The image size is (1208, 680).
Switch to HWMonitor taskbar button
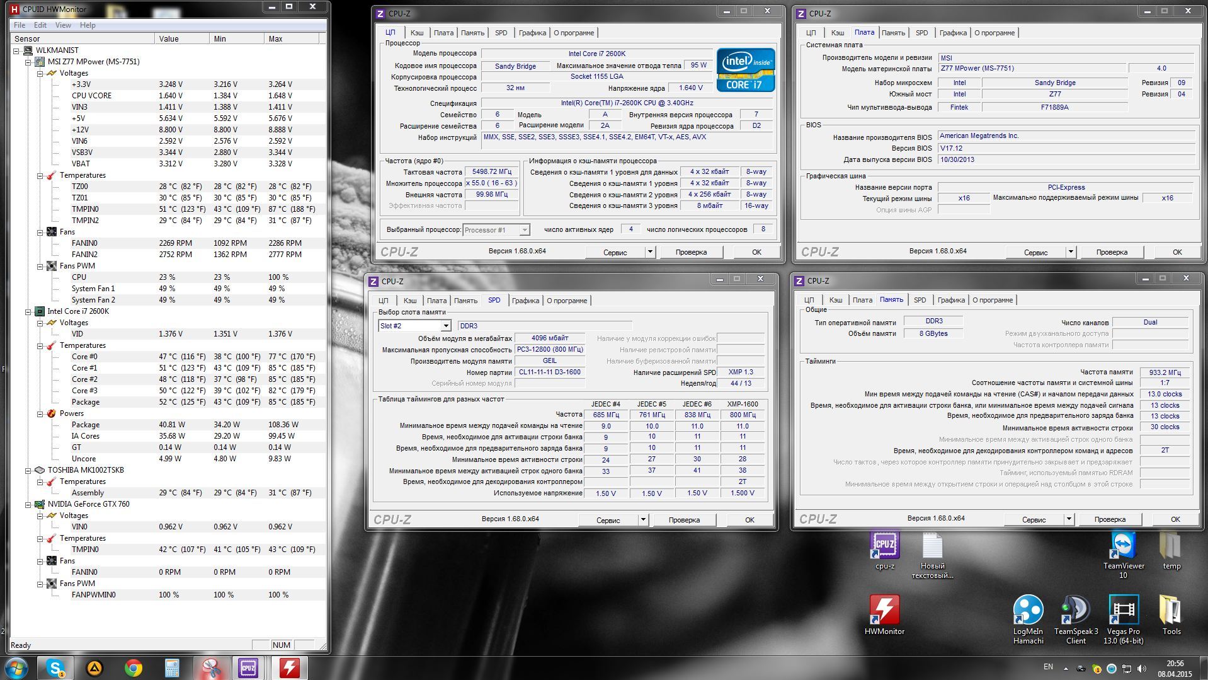289,668
